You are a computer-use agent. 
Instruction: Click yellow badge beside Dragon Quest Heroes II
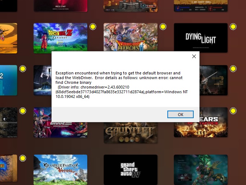point(163,27)
